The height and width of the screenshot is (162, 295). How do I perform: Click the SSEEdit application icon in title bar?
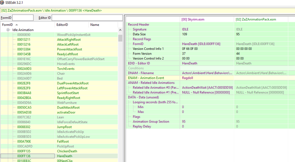[x=2, y=2]
